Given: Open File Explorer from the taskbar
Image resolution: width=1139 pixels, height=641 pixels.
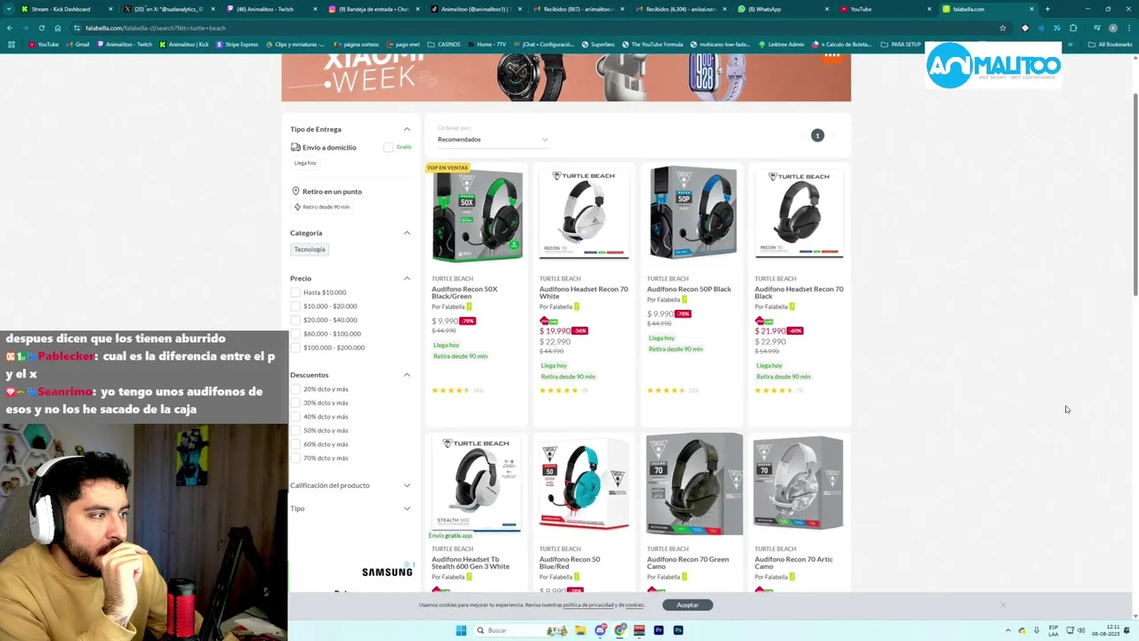Looking at the screenshot, I should point(580,630).
